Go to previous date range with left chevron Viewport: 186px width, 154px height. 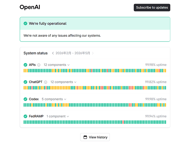[x=53, y=53]
